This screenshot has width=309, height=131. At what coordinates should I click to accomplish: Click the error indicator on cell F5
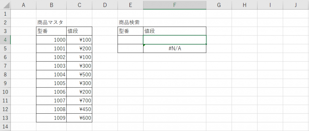pyautogui.click(x=145, y=45)
